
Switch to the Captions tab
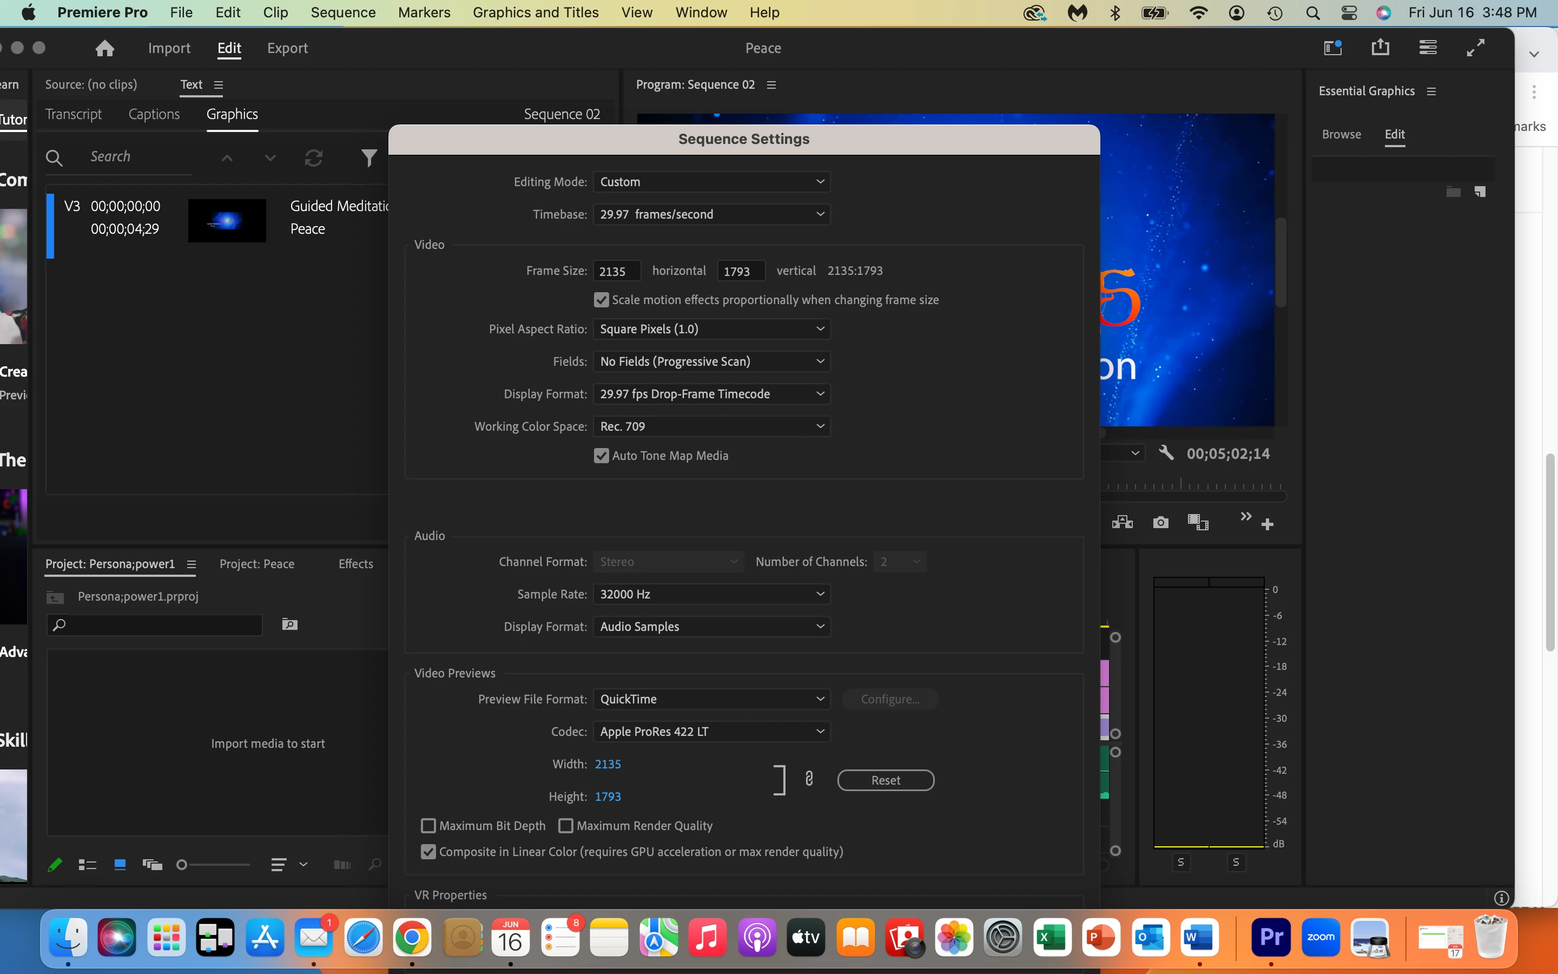[x=154, y=114]
